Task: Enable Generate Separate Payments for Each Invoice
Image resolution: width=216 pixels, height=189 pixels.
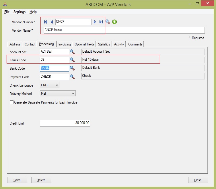Action: coord(12,102)
